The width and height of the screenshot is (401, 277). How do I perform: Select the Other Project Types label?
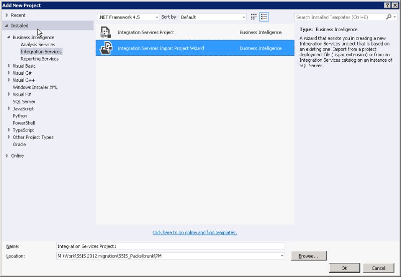pos(33,137)
